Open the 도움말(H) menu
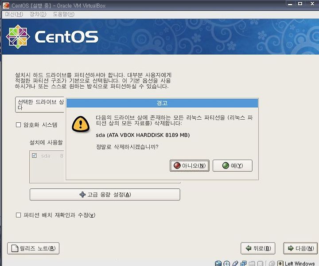 (64, 14)
